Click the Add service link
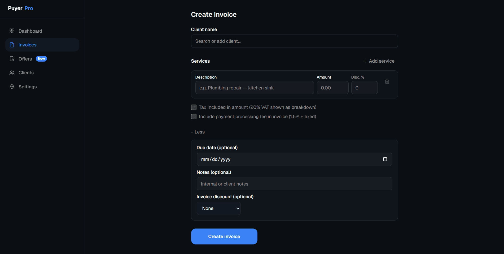The height and width of the screenshot is (254, 504). [381, 61]
